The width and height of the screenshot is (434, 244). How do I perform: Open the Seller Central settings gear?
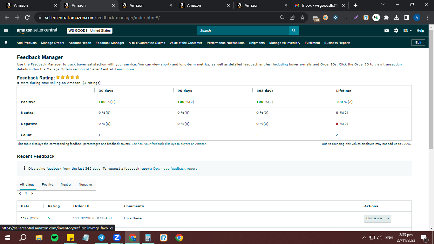[396, 30]
